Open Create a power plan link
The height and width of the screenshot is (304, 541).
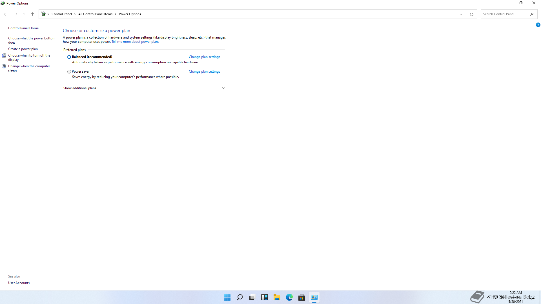(x=23, y=49)
